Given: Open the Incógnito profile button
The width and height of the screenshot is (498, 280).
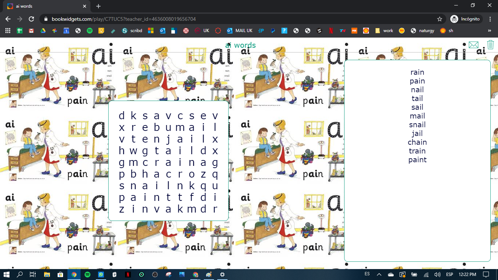Looking at the screenshot, I should (466, 19).
